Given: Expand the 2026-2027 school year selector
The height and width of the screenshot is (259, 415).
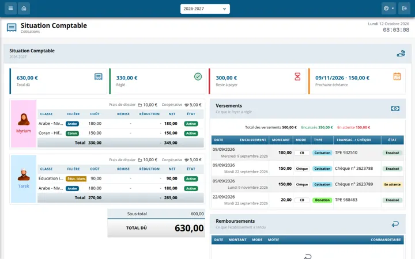Looking at the screenshot, I should [x=205, y=9].
